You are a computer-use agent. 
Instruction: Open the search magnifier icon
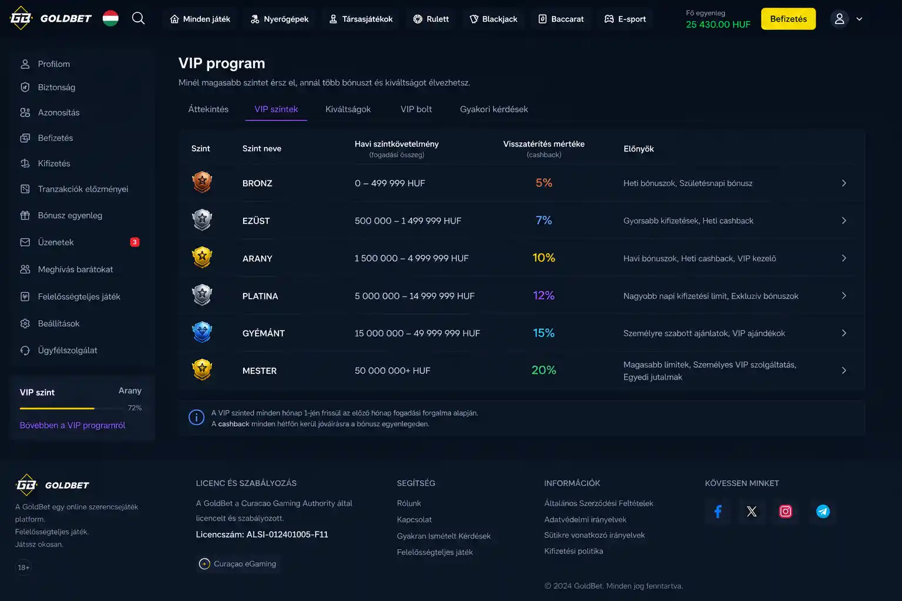coord(138,18)
